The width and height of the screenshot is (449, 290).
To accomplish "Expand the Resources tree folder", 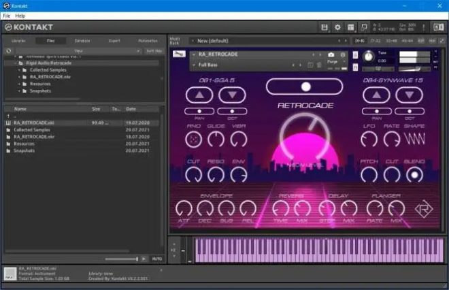I will click(x=19, y=84).
